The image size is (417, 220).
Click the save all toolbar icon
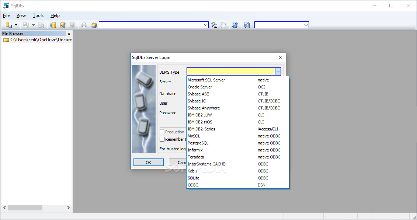coord(41,25)
